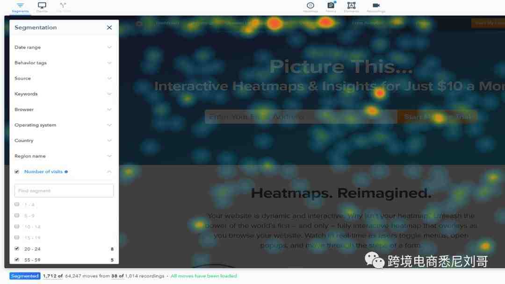Click "All moves have been loaded" status text

point(204,276)
